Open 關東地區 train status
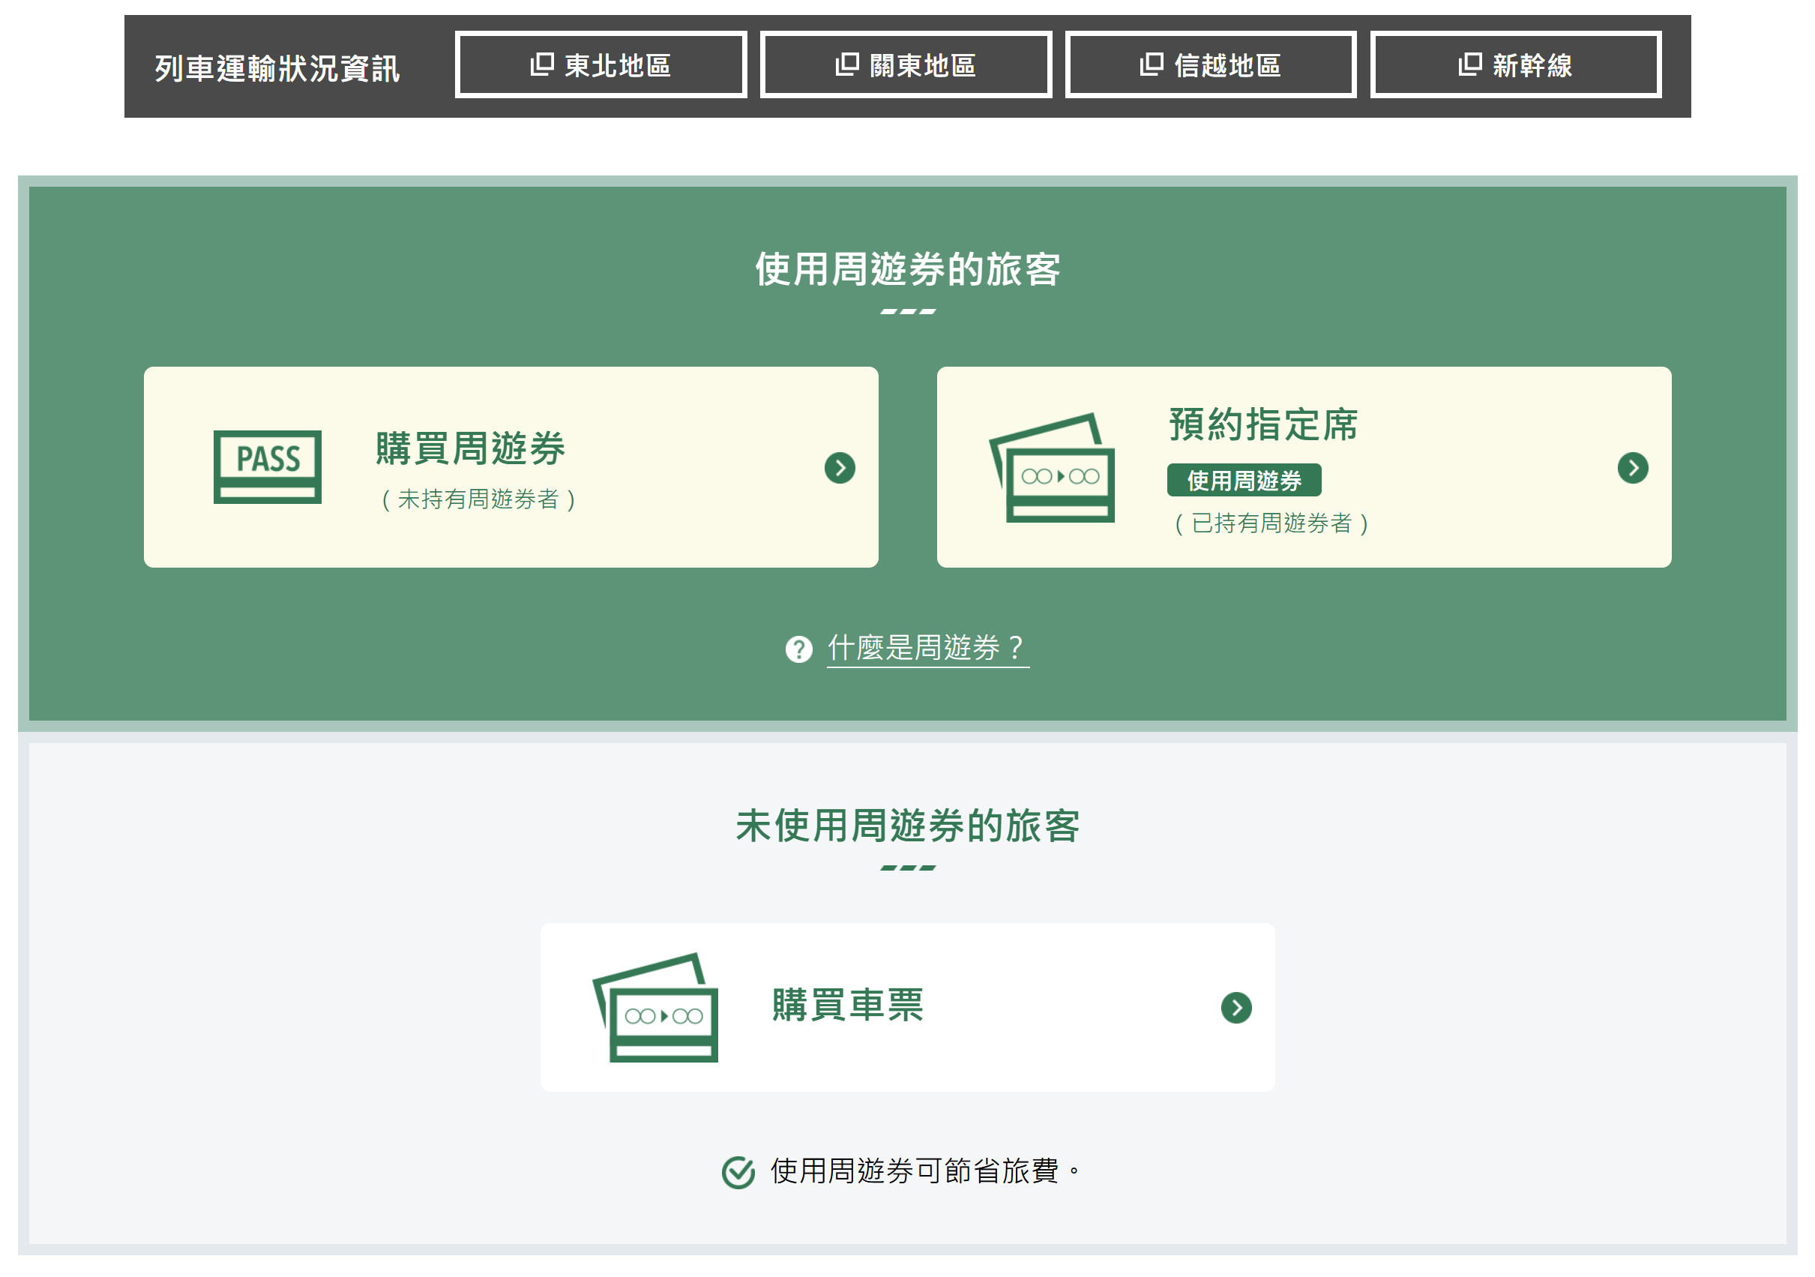1815x1277 pixels. click(906, 64)
